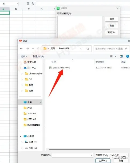Select the 规则构建框架 folder

pos(32,125)
